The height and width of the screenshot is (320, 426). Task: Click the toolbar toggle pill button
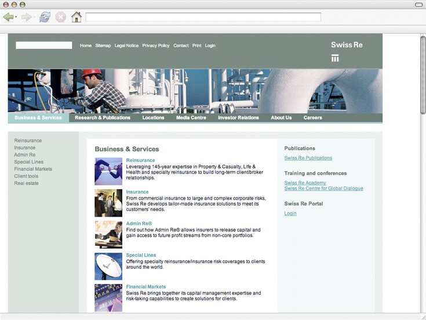coord(418,5)
